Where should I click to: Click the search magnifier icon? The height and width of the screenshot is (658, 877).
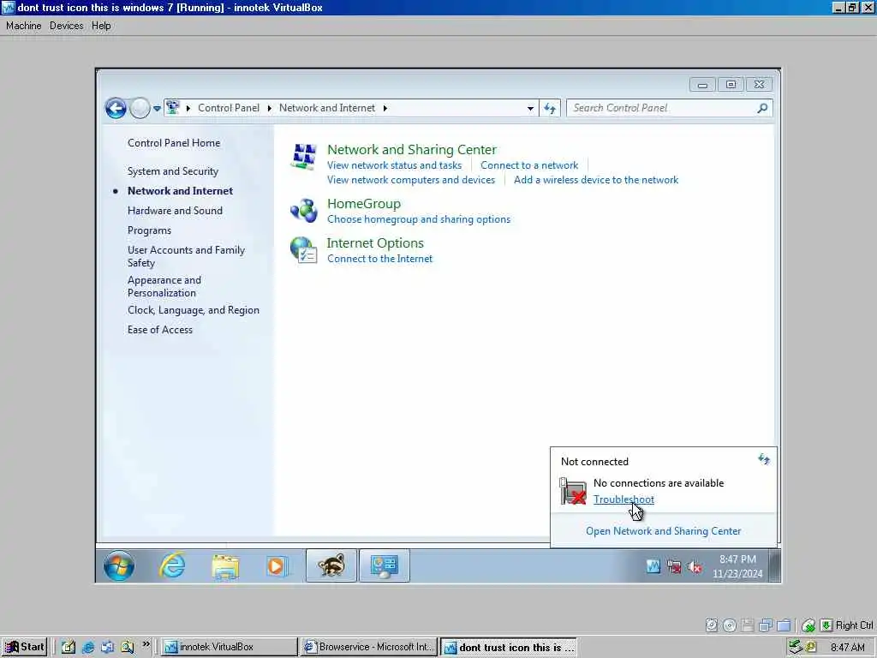pyautogui.click(x=761, y=108)
